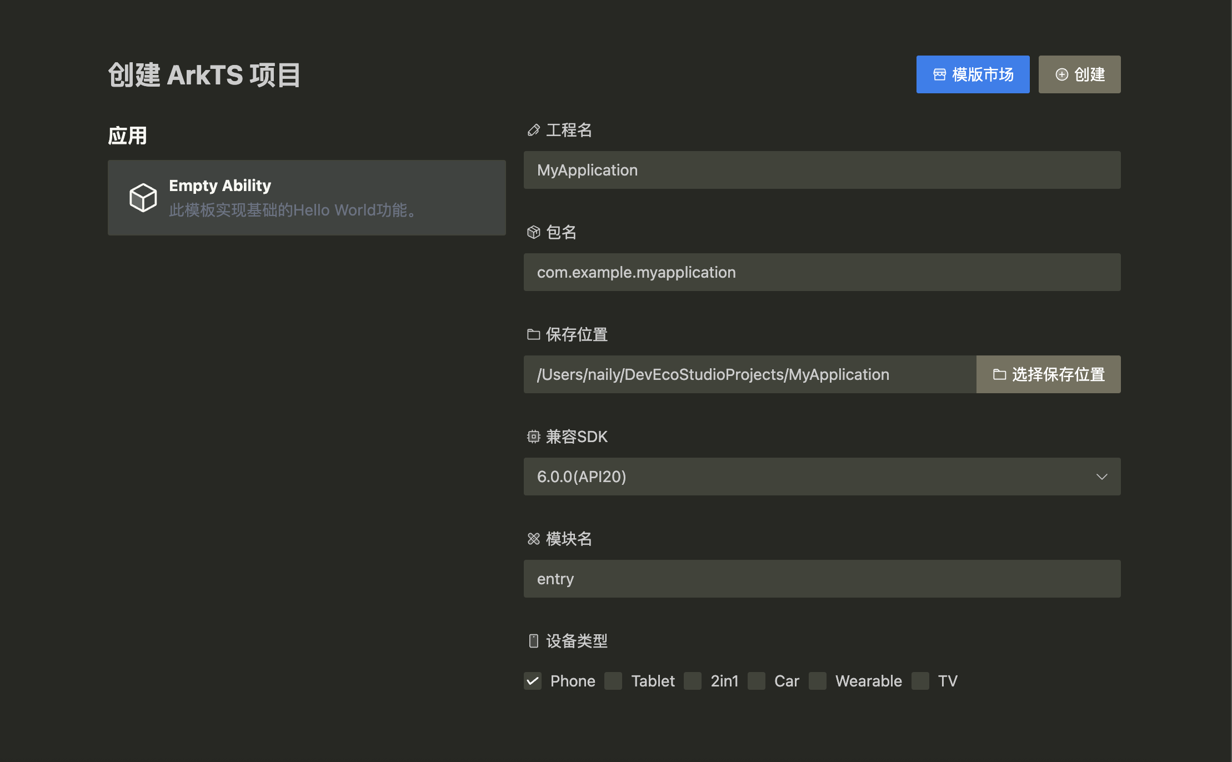This screenshot has width=1232, height=762.
Task: Click the plus icon inside 创建 button
Action: (x=1063, y=74)
